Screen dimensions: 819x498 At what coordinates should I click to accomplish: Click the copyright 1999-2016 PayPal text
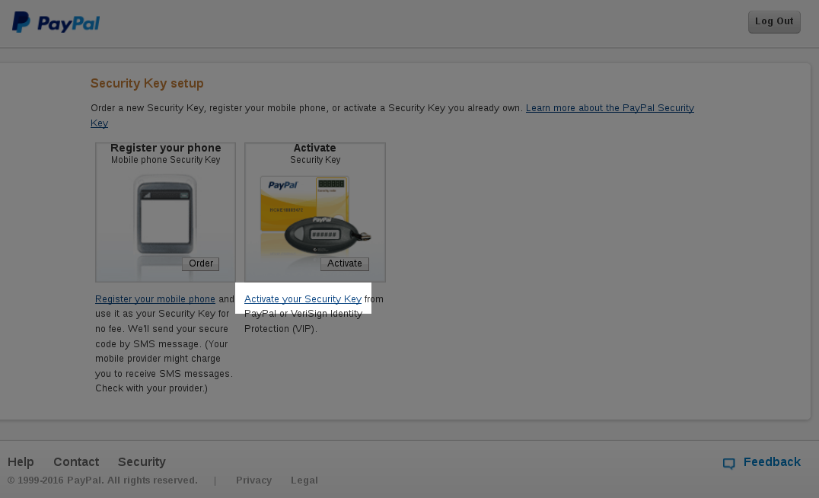click(x=102, y=480)
